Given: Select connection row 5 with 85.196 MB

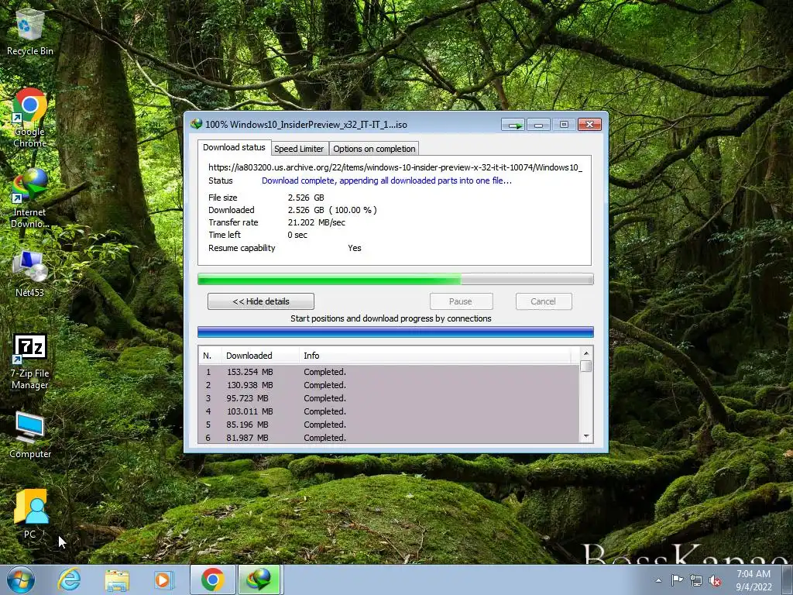Looking at the screenshot, I should [389, 425].
